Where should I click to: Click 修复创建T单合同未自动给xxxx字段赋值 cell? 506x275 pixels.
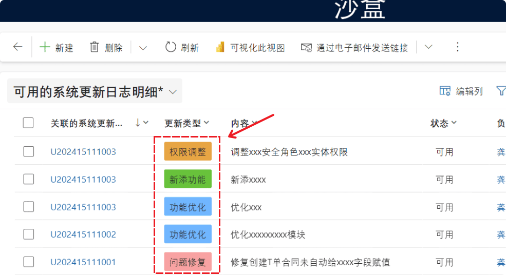pyautogui.click(x=310, y=262)
